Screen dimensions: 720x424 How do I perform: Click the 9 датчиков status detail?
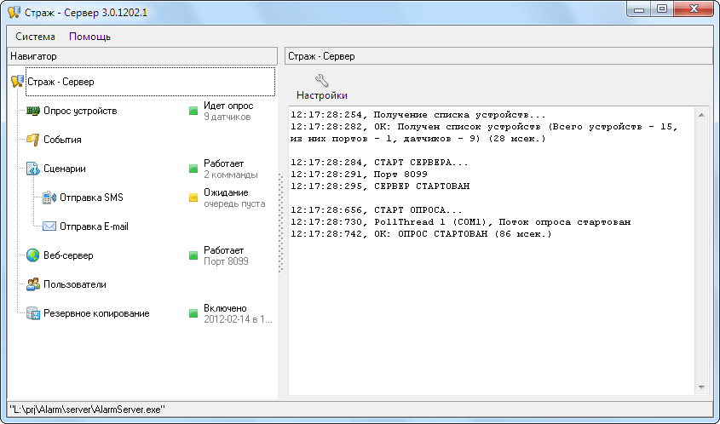(228, 117)
